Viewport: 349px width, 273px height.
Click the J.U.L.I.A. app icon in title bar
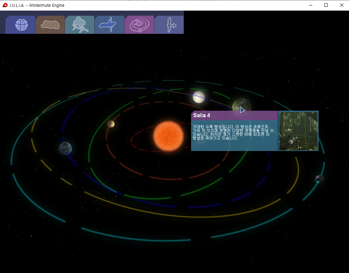click(x=5, y=5)
